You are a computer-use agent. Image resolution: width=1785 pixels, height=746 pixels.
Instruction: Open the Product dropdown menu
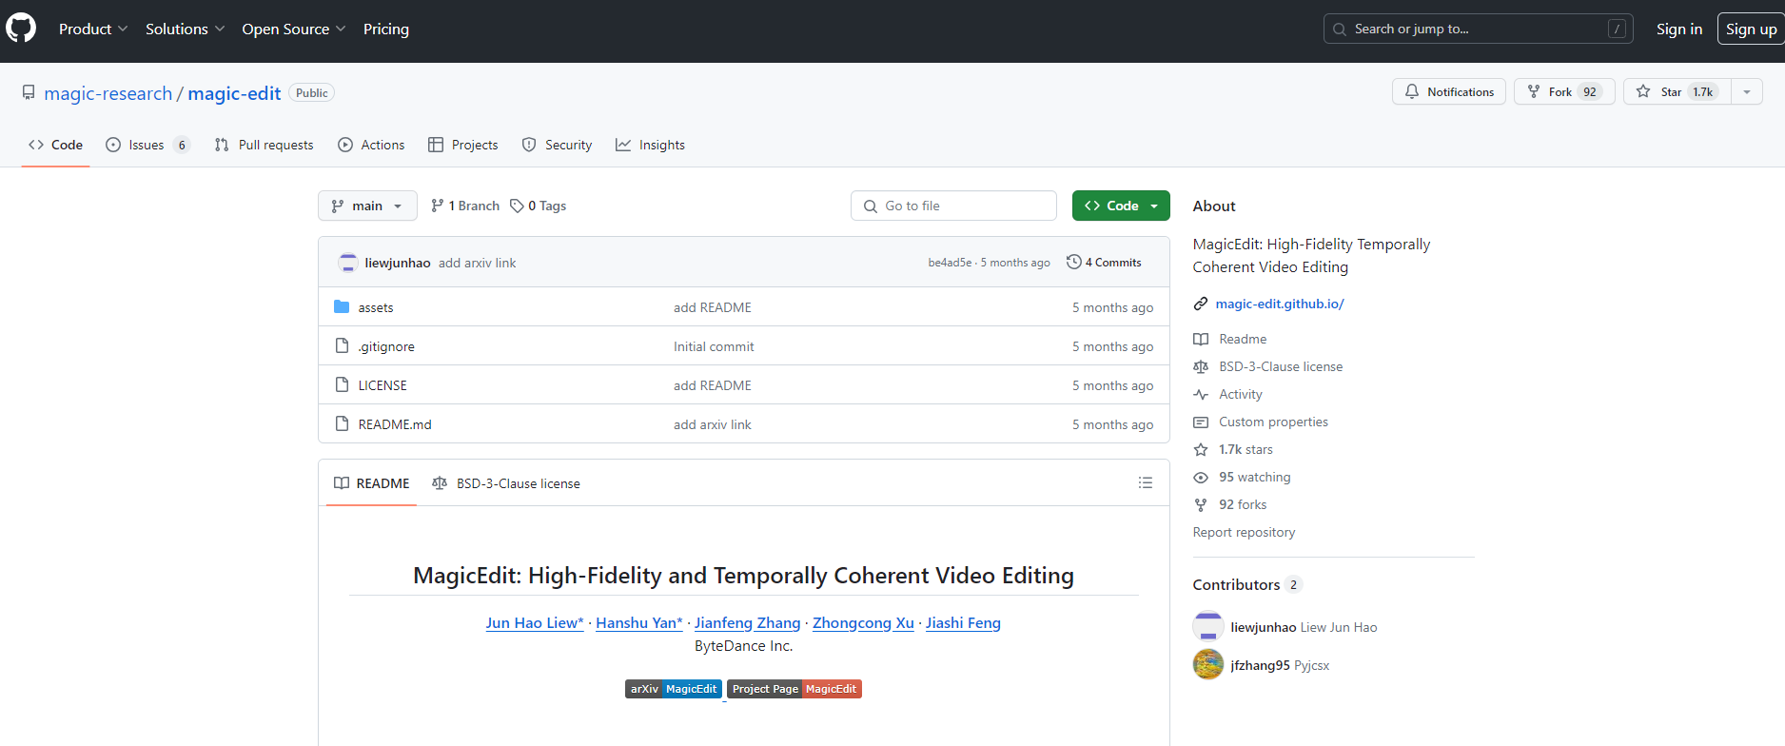point(93,29)
